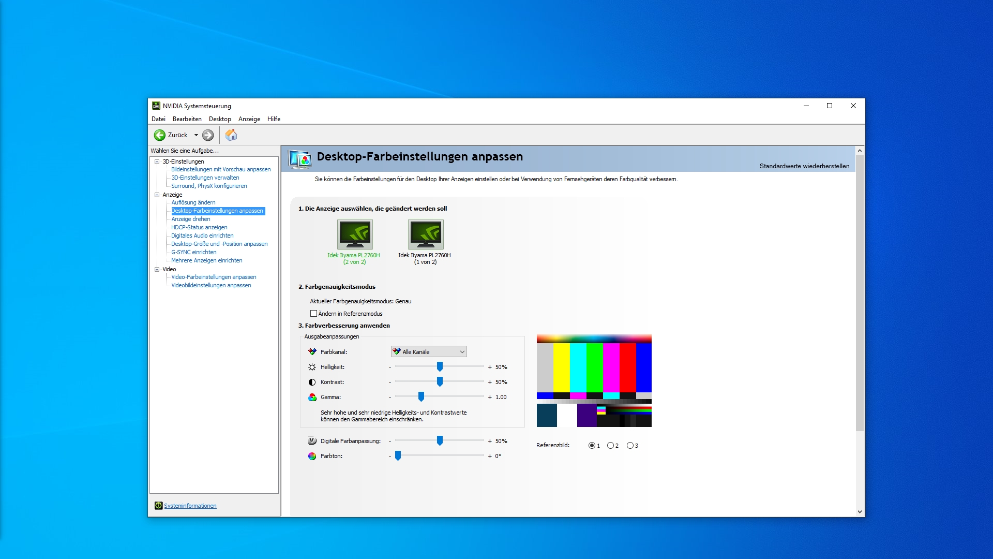Click the Desktop-Farbeinstellungen header icon
993x559 pixels.
(x=300, y=159)
